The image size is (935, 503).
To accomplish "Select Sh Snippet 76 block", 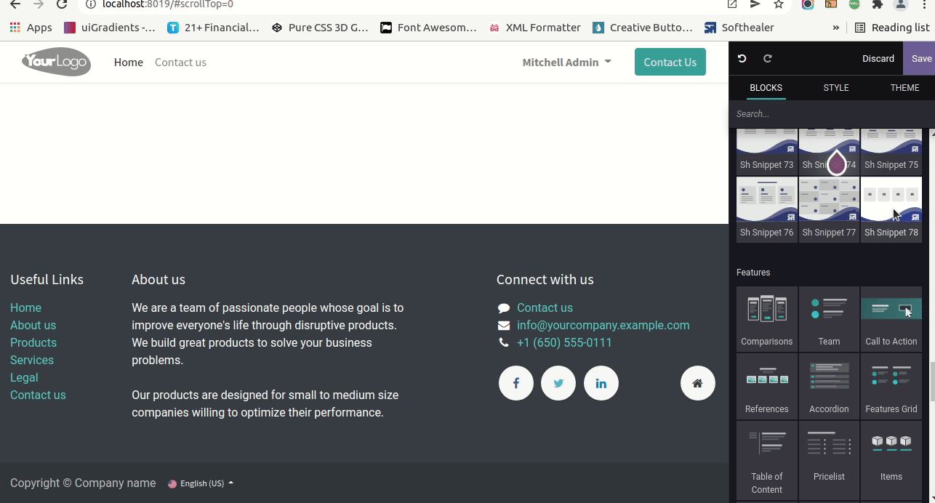I will coord(767,209).
